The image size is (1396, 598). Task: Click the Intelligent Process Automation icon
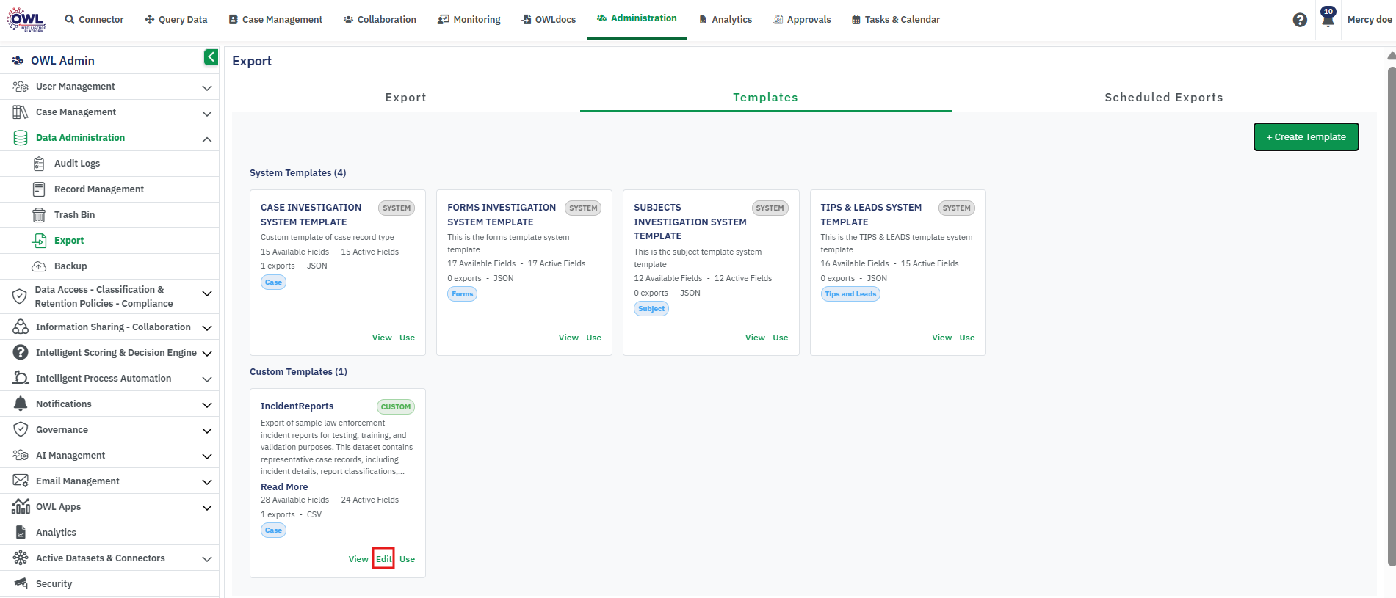click(x=21, y=379)
